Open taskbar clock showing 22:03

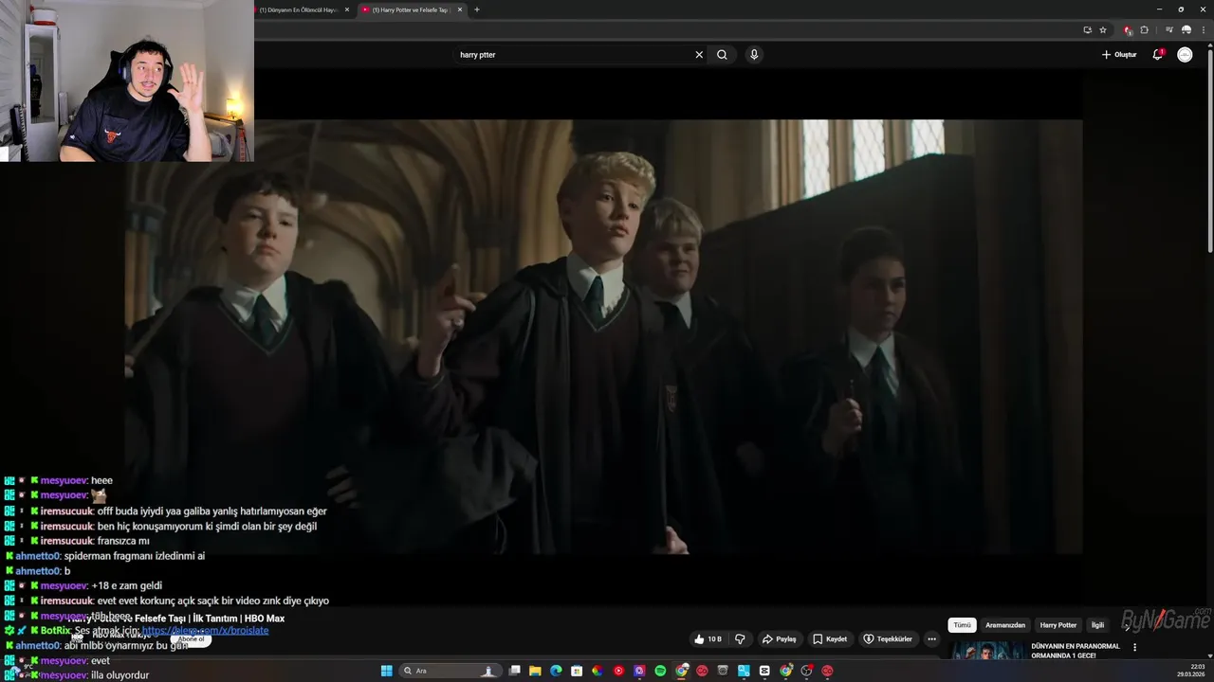pos(1190,671)
